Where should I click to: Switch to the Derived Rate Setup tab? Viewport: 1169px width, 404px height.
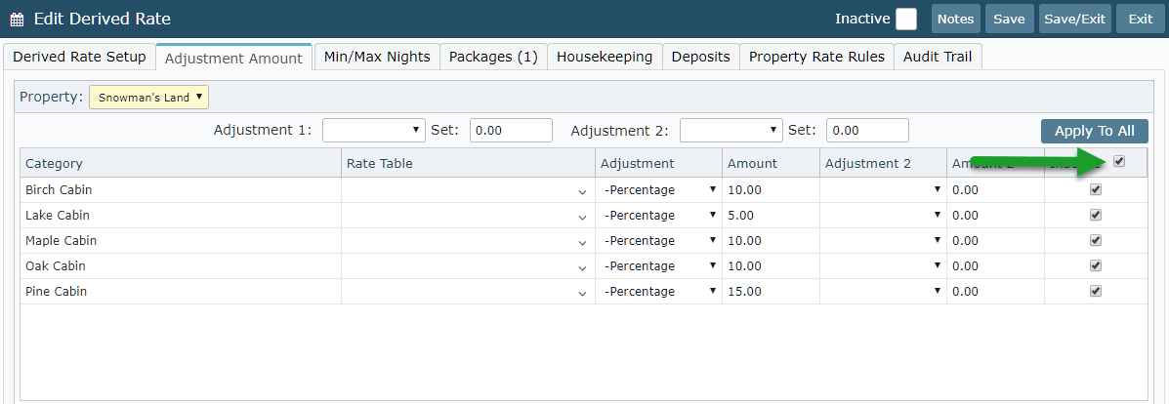click(x=80, y=57)
